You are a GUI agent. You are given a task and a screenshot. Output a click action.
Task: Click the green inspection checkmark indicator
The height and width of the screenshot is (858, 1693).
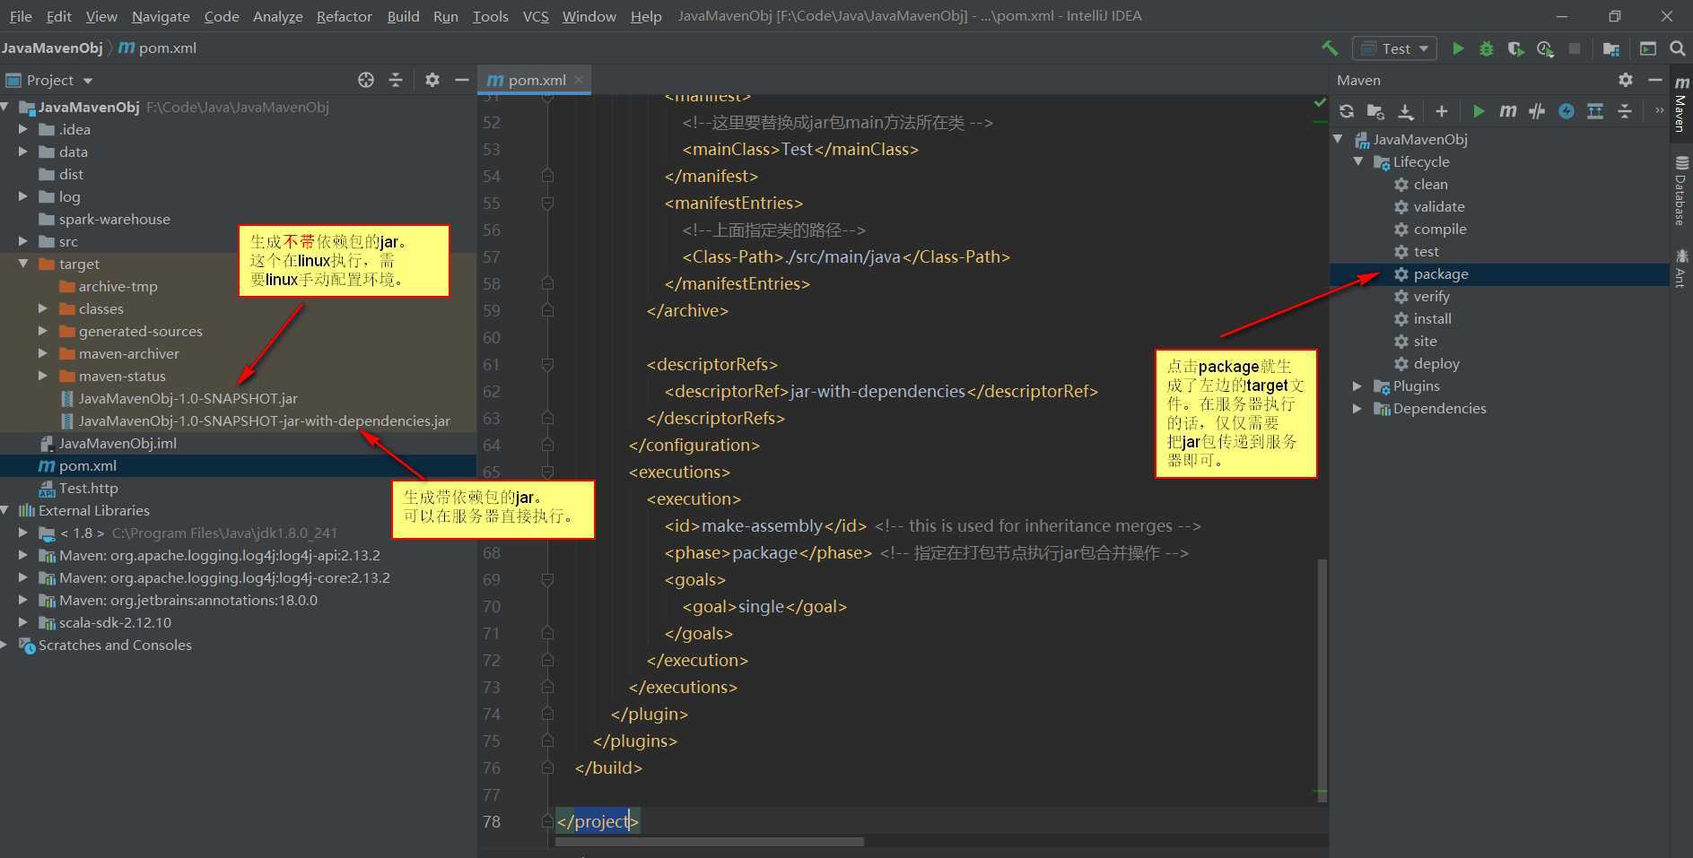(1320, 102)
